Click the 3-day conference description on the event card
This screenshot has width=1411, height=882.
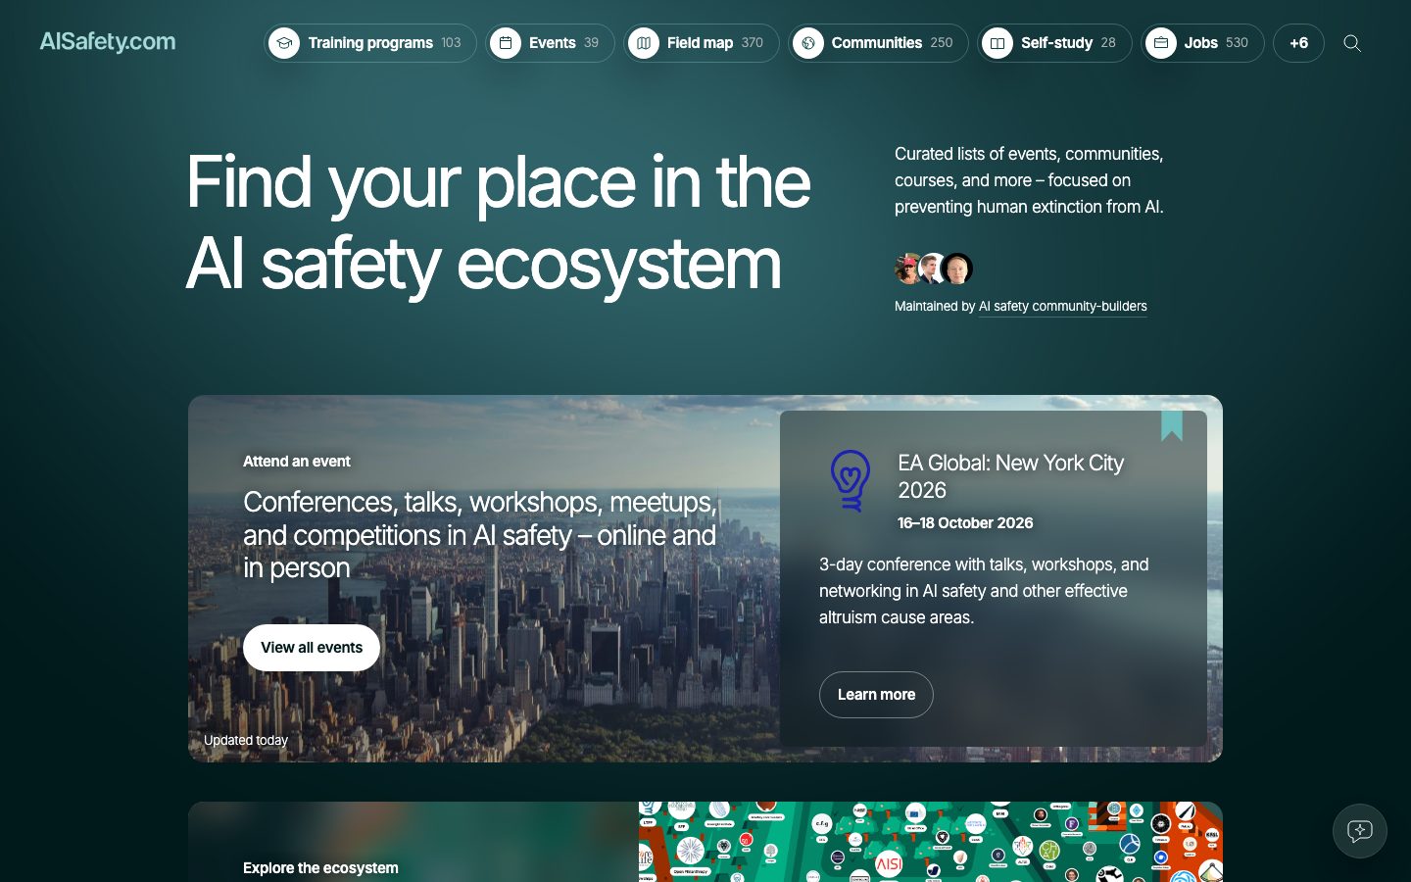[x=984, y=591]
